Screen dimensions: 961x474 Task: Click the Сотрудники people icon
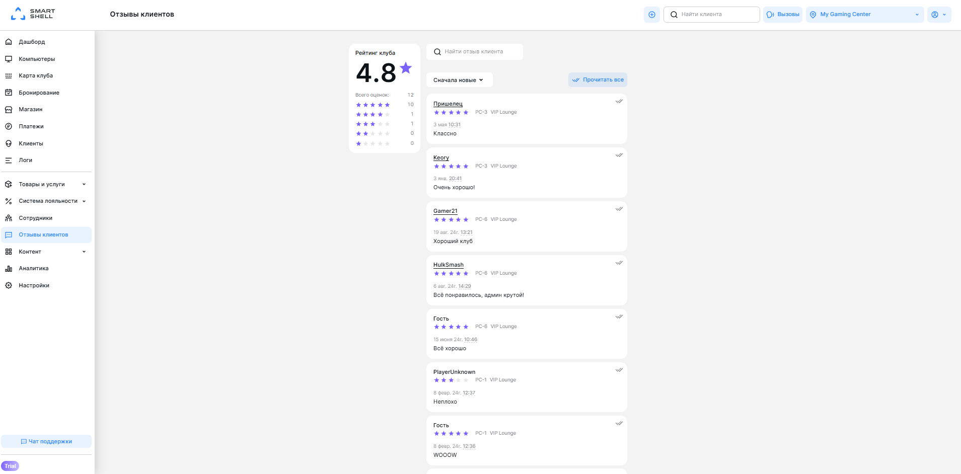(x=9, y=218)
